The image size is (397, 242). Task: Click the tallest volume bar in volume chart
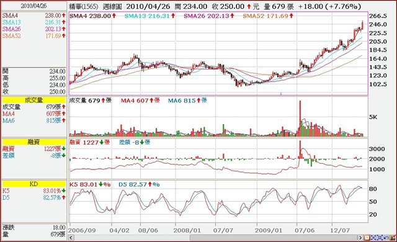[300, 119]
